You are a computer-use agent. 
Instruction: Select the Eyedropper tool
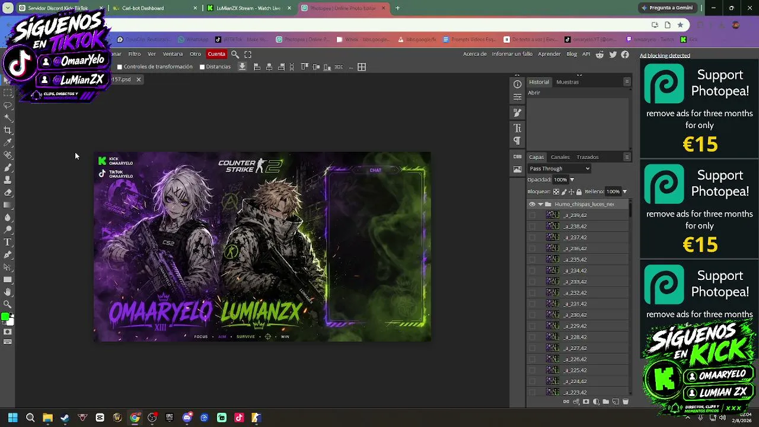coord(8,143)
